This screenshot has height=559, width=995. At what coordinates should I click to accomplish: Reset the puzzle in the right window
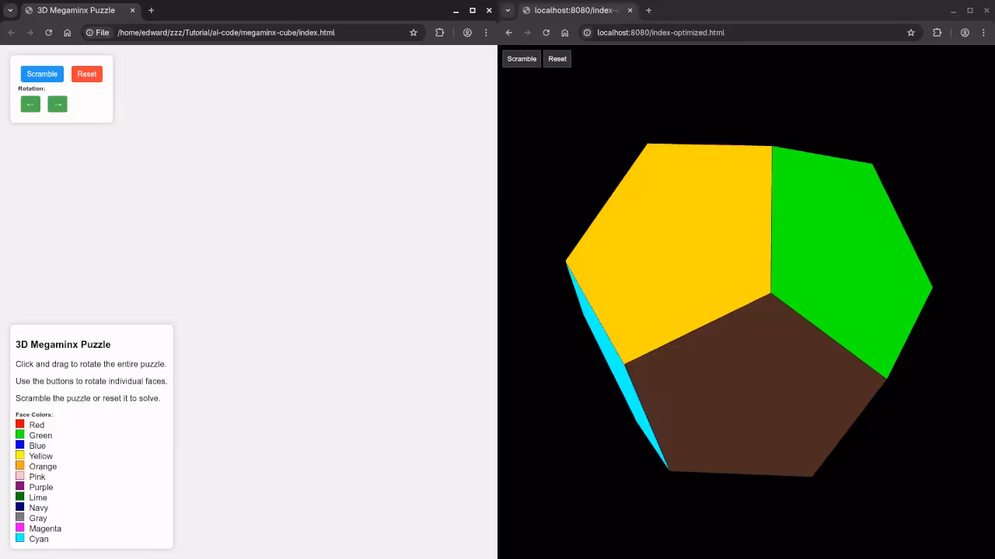click(x=557, y=58)
